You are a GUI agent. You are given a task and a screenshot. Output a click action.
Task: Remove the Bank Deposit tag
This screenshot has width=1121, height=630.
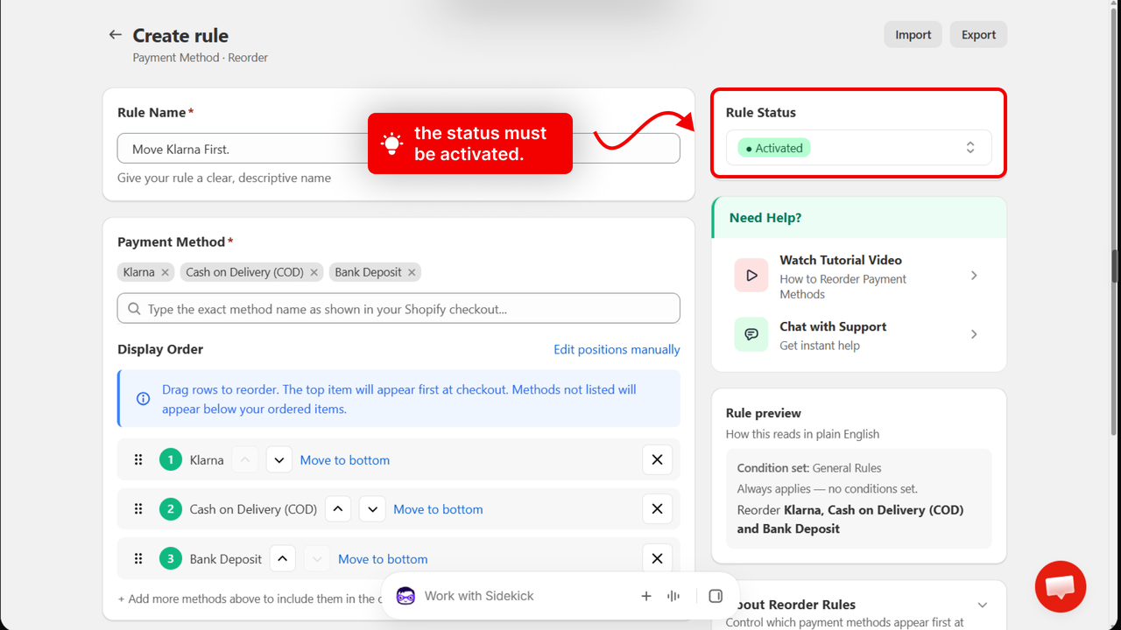[x=412, y=272]
